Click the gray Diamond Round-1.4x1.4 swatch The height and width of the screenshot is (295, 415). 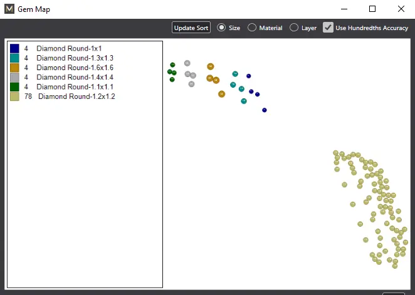[14, 77]
